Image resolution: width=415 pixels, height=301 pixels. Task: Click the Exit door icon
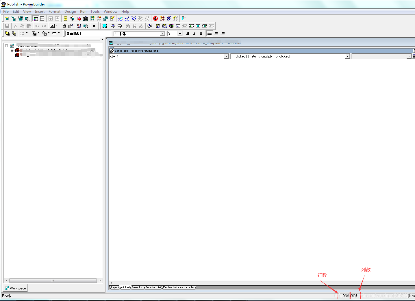point(184,18)
